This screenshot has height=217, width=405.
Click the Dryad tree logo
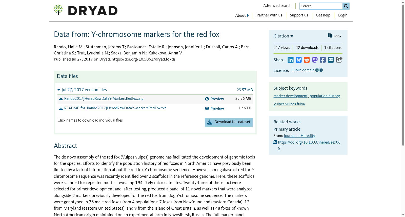(58, 10)
